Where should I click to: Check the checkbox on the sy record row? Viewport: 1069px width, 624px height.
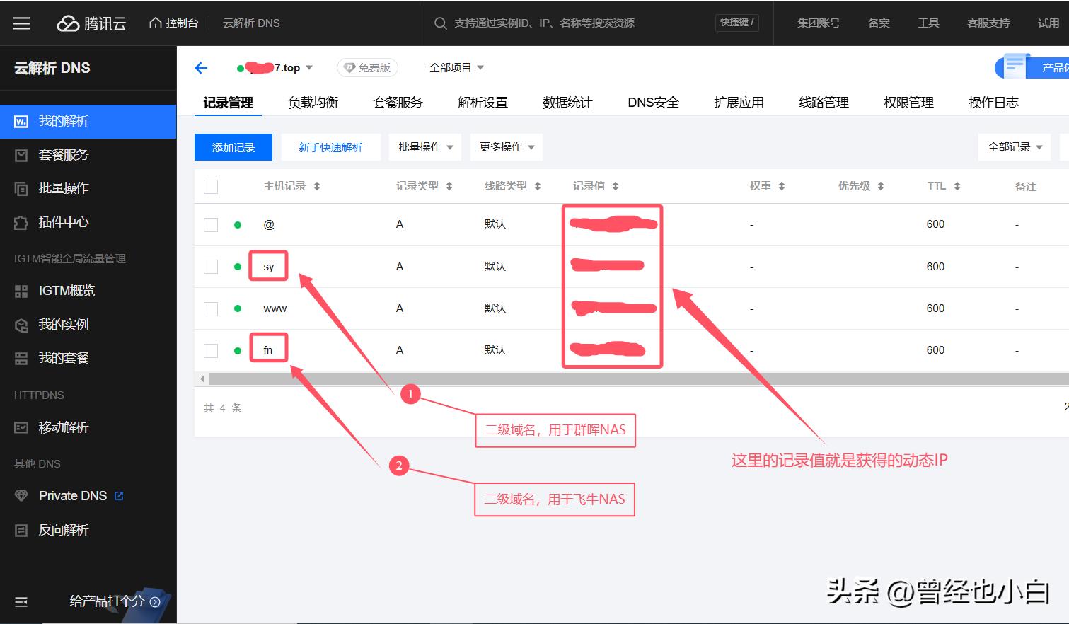coord(210,266)
